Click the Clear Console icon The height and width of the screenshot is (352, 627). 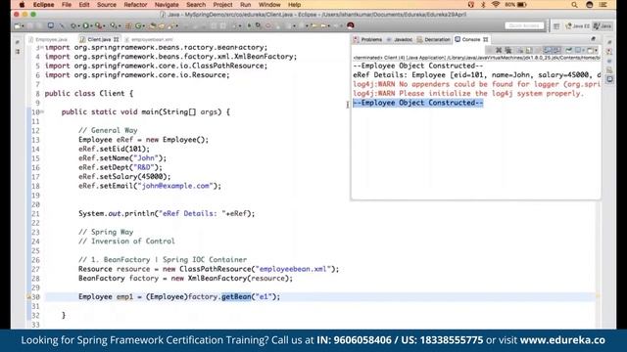520,50
